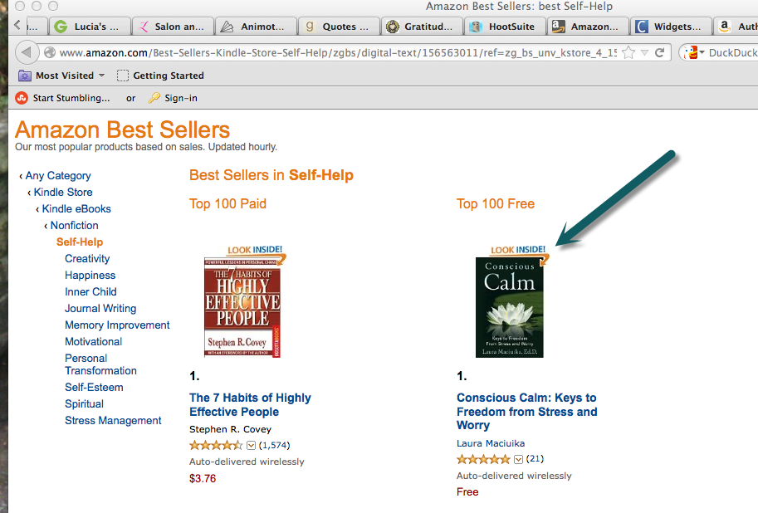Click the browser back arrow button
This screenshot has width=758, height=513.
click(27, 52)
